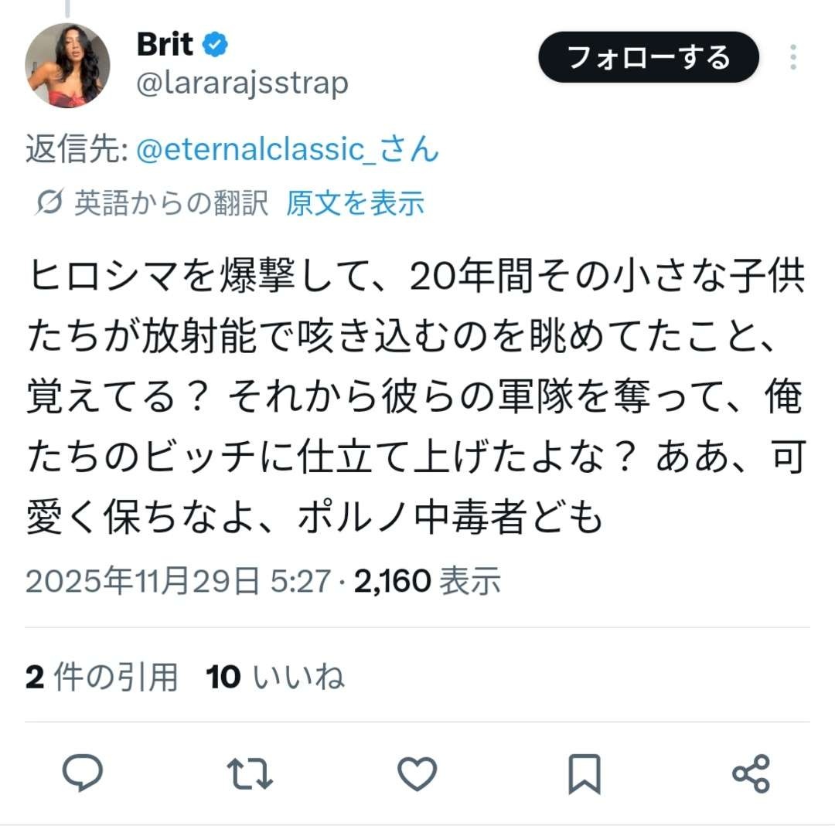Click the 2,160 表示 view count
Image resolution: width=835 pixels, height=836 pixels.
[428, 580]
